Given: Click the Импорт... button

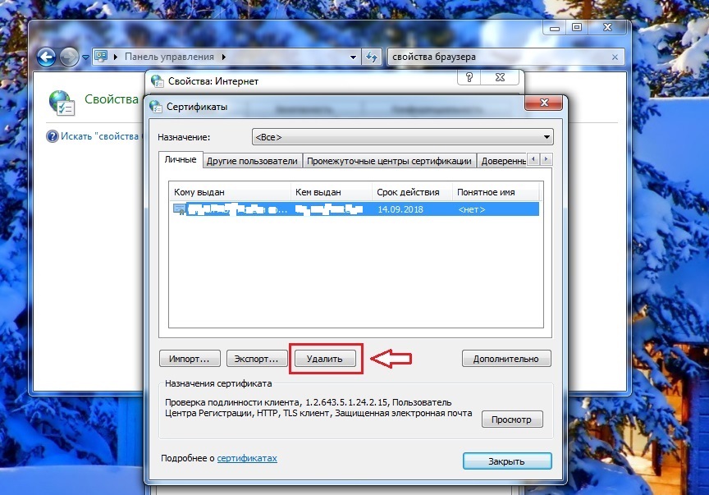Looking at the screenshot, I should (x=190, y=359).
